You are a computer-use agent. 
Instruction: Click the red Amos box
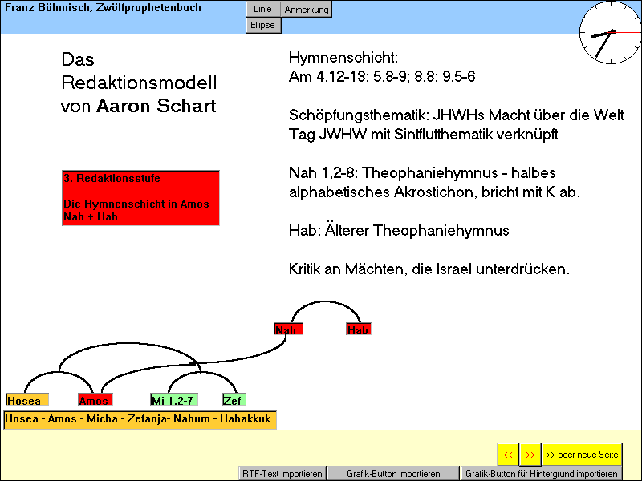(95, 400)
